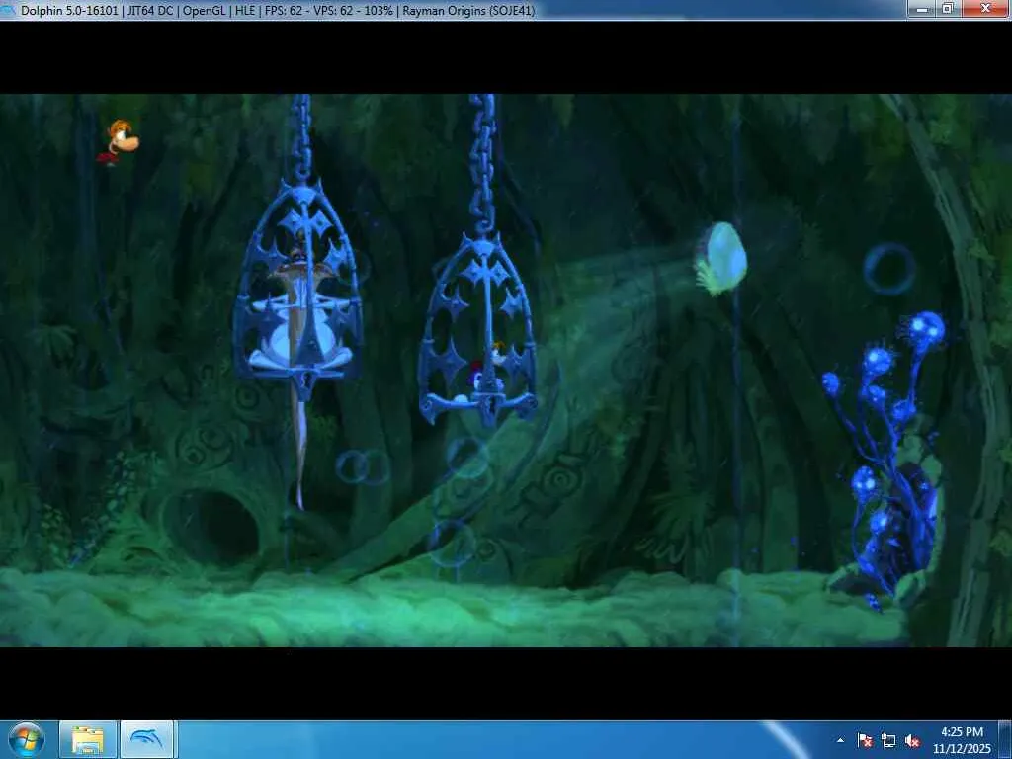1012x759 pixels.
Task: Open File Explorer from the taskbar
Action: click(88, 739)
